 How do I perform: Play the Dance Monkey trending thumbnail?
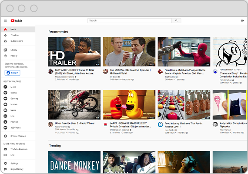coord(74,162)
